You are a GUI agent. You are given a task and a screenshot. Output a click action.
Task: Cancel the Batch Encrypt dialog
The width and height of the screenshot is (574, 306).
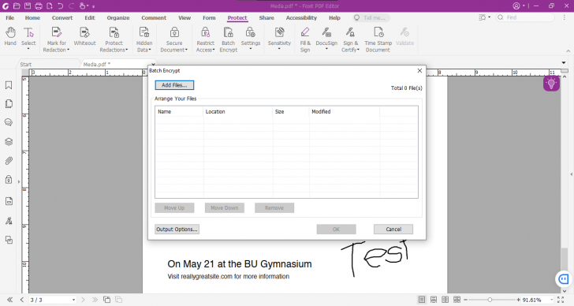click(393, 229)
